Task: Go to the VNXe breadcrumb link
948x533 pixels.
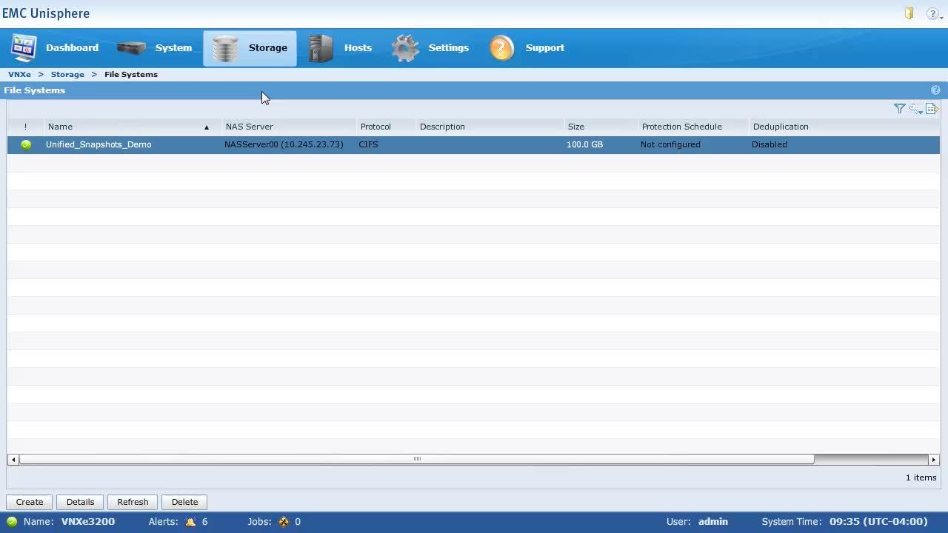Action: click(19, 74)
